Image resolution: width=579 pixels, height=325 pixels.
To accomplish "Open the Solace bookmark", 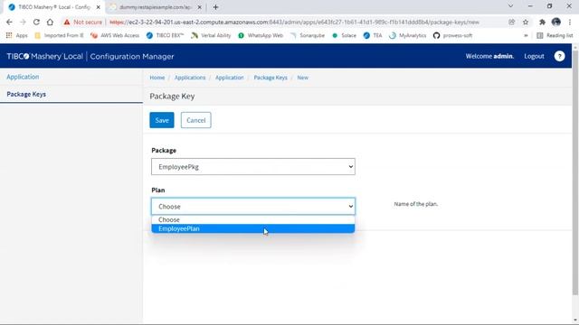I will click(344, 35).
